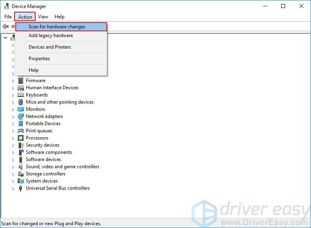Image resolution: width=311 pixels, height=228 pixels.
Task: Click the Software devices icon
Action: 21,159
